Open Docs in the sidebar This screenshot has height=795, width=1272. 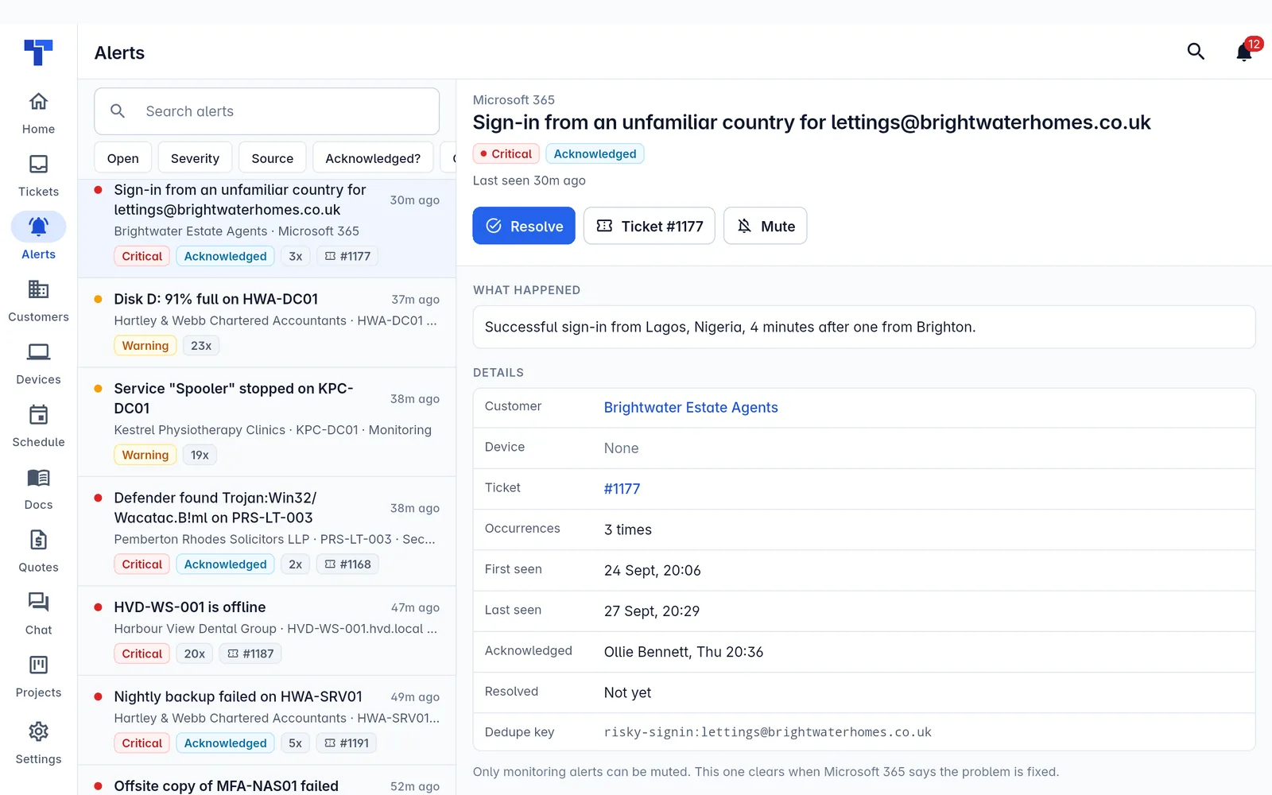(x=38, y=490)
